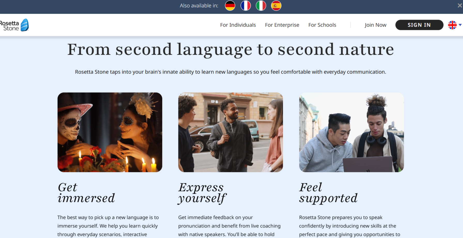The height and width of the screenshot is (238, 463).
Task: Click the Get immersed heading
Action: click(x=86, y=193)
